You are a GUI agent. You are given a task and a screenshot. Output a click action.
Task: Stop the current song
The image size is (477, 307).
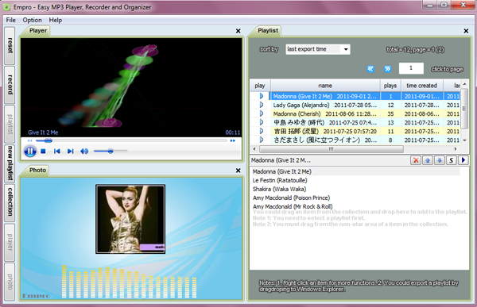[x=43, y=152]
